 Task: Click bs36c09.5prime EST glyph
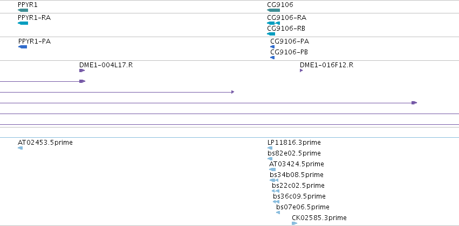276,202
